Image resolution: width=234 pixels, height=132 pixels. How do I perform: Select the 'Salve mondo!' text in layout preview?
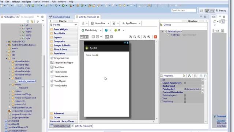[92, 55]
